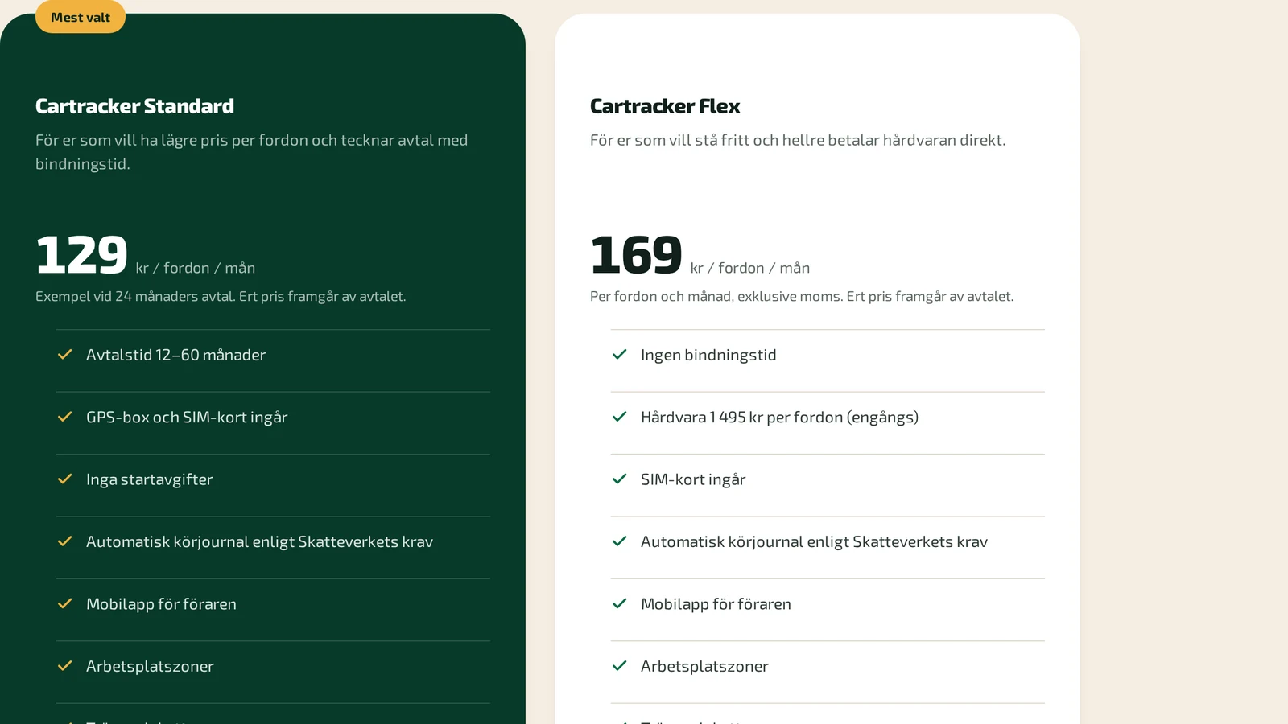Viewport: 1288px width, 724px height.
Task: Click 'Inga startavgifter' text
Action: coord(149,479)
